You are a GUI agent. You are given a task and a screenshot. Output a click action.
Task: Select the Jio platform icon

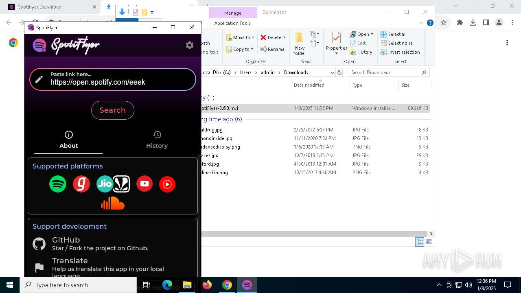tap(104, 184)
